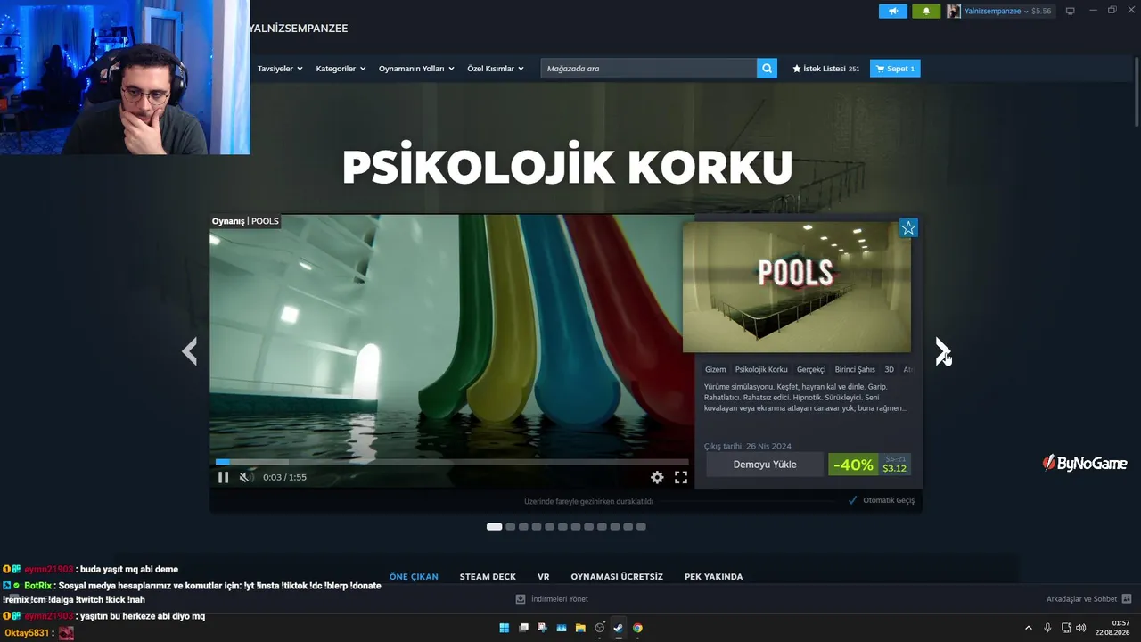
Task: Open OBS Studio from taskbar
Action: point(600,628)
